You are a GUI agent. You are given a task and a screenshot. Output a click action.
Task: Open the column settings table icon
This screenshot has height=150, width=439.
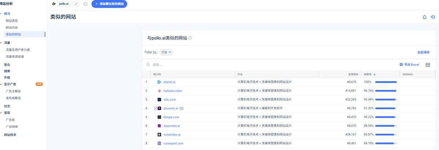(428, 65)
